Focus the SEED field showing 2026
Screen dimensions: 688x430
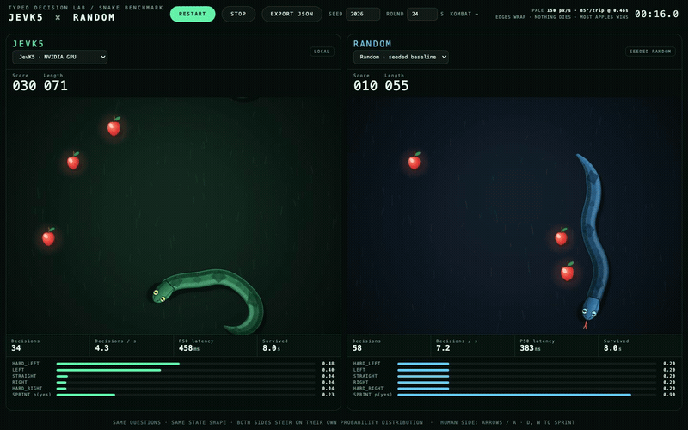362,14
